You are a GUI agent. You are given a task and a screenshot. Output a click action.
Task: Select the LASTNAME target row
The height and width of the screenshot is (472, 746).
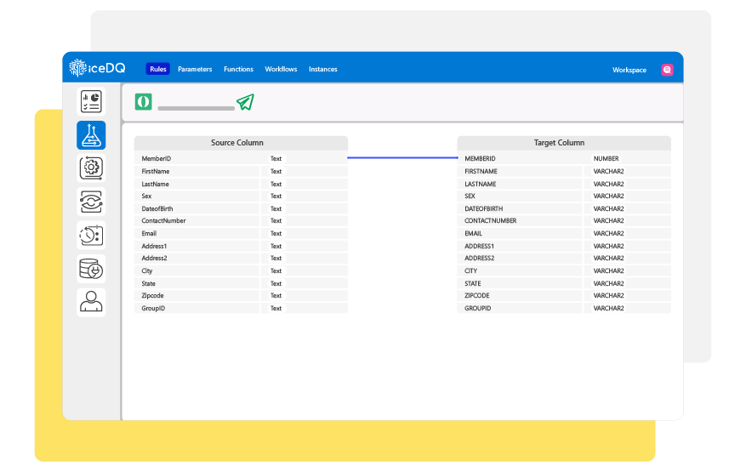(564, 185)
